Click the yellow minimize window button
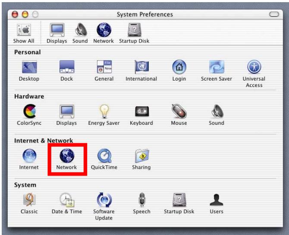289x235 pixels. point(25,14)
